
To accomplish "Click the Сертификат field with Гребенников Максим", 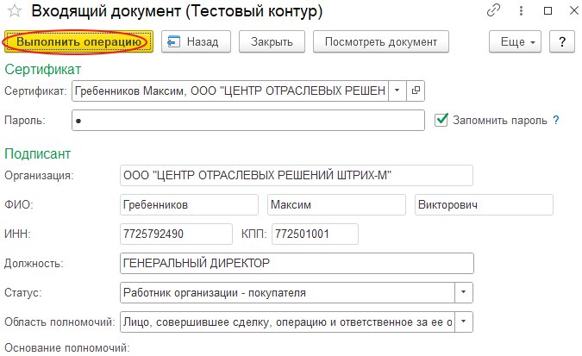I will click(x=230, y=91).
